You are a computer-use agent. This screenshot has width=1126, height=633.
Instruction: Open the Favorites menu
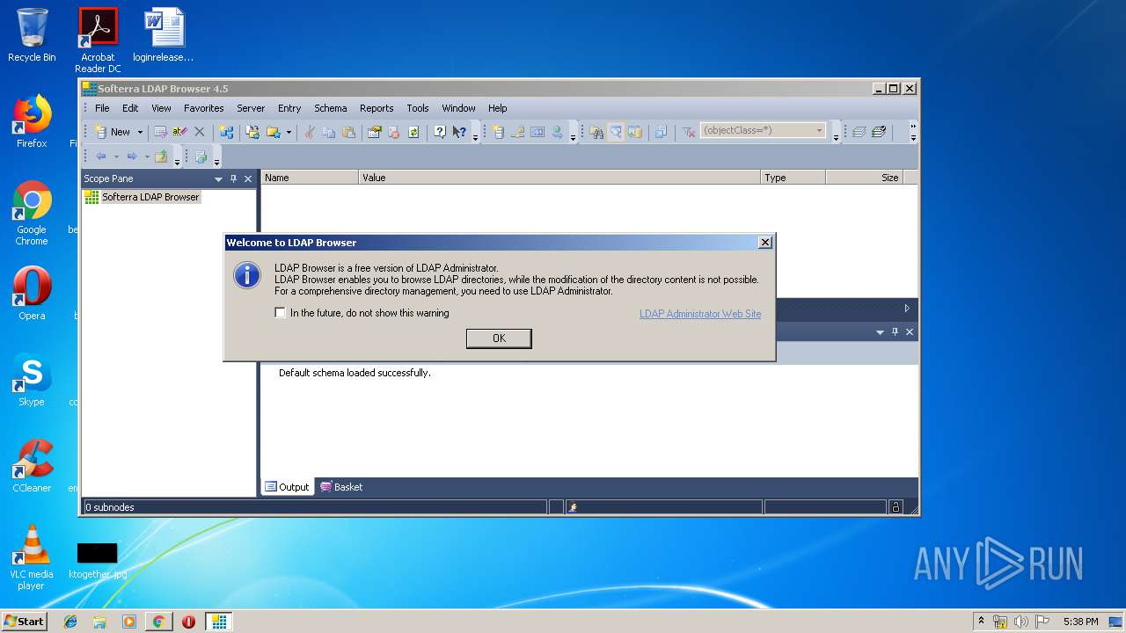(203, 108)
